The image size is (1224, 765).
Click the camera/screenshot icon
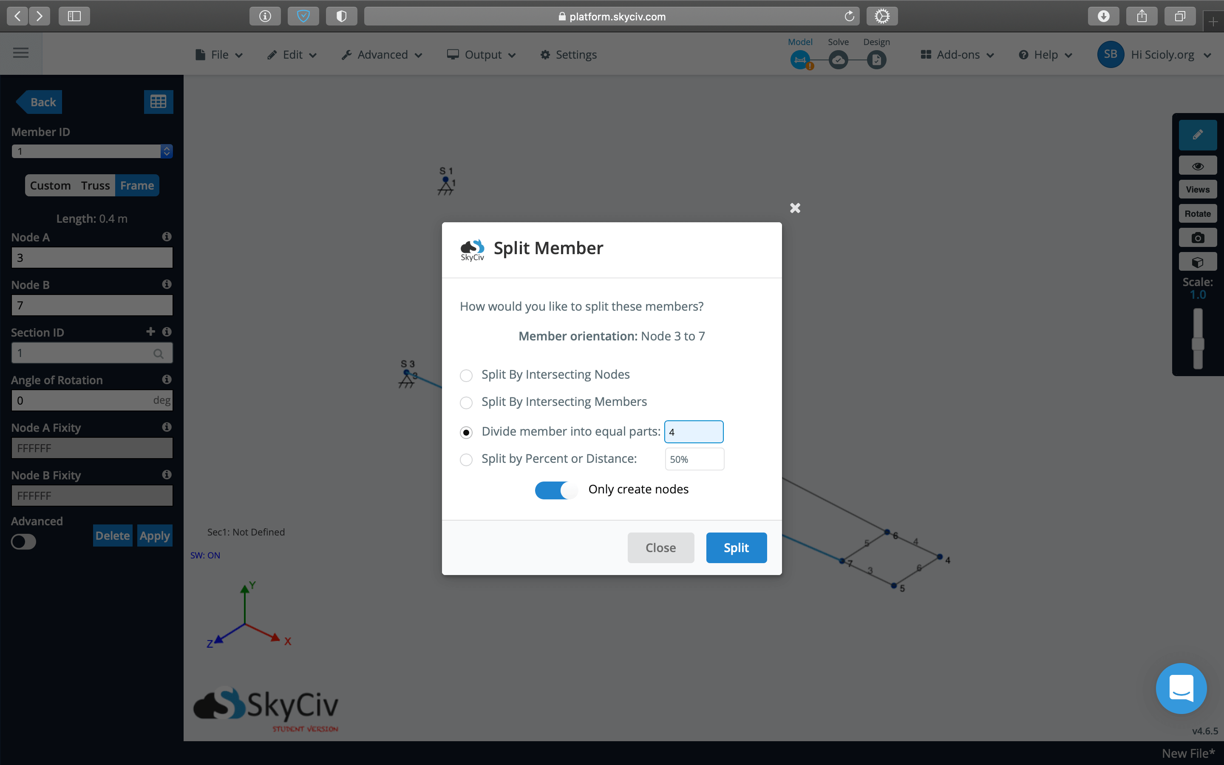click(1197, 237)
